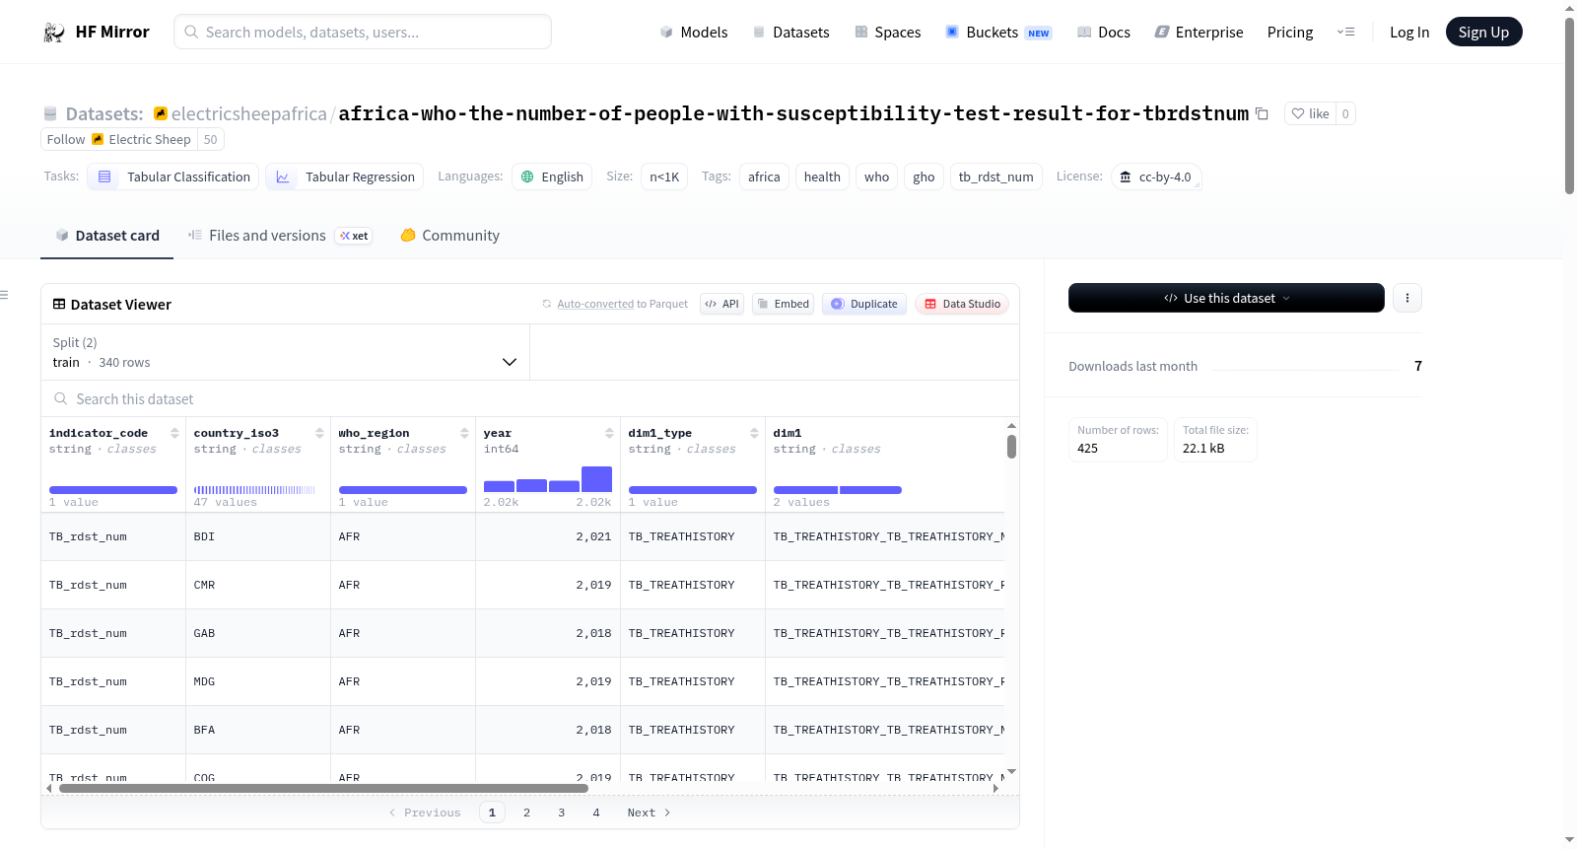Open the Use this dataset dropdown
This screenshot has width=1577, height=849.
tap(1226, 298)
